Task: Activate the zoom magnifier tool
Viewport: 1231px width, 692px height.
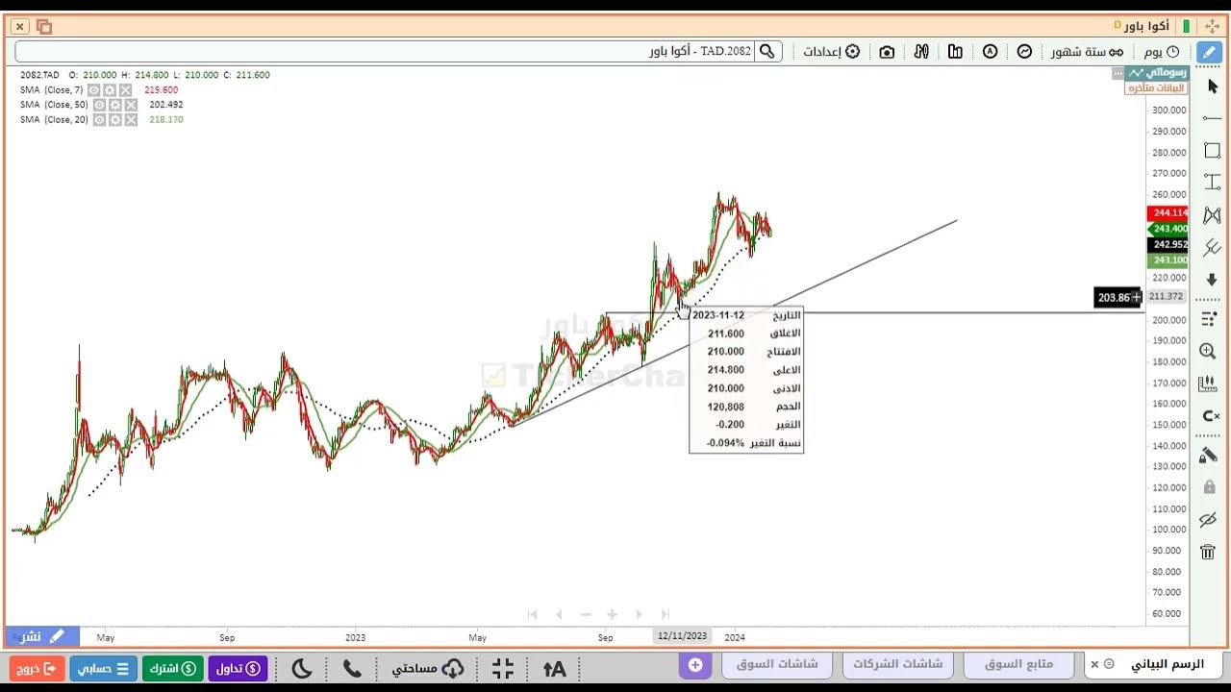Action: point(1209,352)
